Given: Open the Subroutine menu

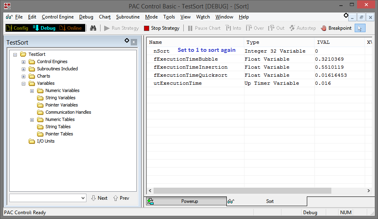Looking at the screenshot, I should pos(128,17).
